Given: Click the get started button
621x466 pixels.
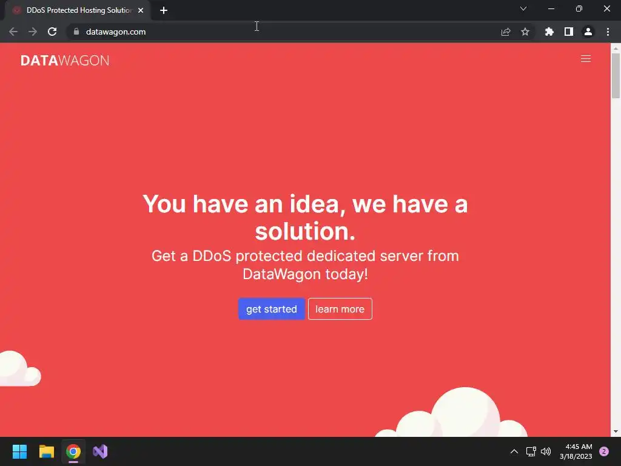Looking at the screenshot, I should click(271, 309).
